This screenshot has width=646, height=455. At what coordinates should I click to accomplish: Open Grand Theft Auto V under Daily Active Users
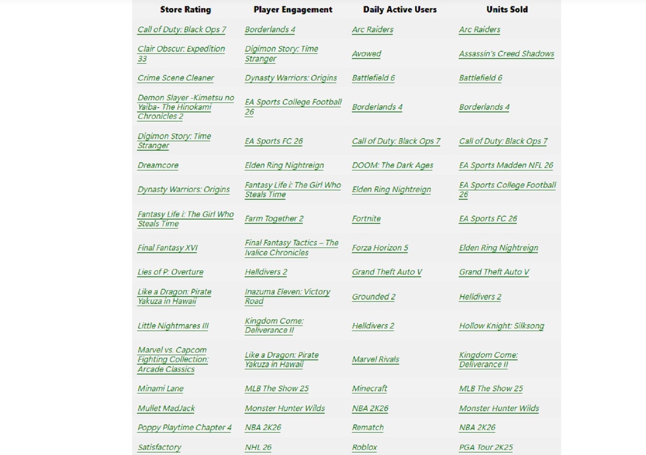click(x=387, y=272)
